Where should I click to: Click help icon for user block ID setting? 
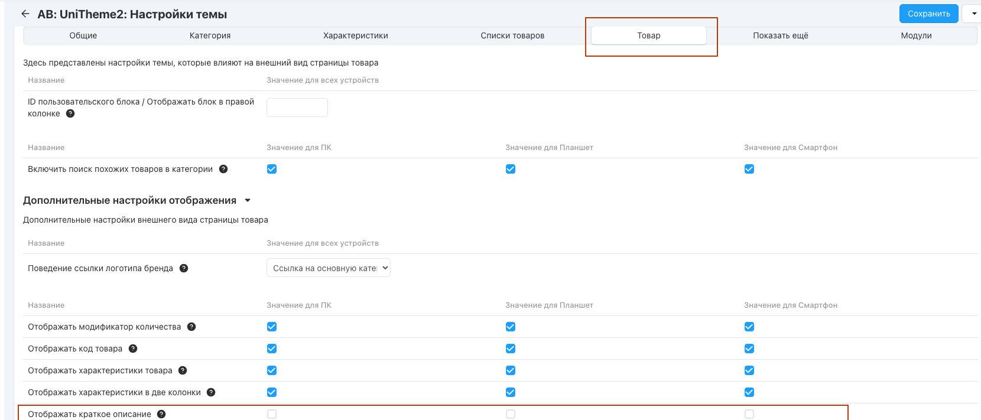click(70, 113)
